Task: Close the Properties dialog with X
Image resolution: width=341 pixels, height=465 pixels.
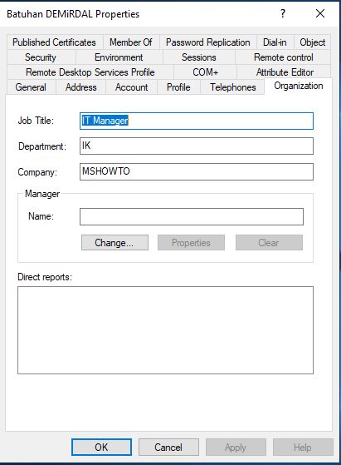Action: [320, 13]
